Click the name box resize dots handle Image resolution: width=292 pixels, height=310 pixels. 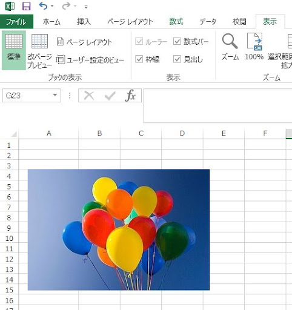70,96
